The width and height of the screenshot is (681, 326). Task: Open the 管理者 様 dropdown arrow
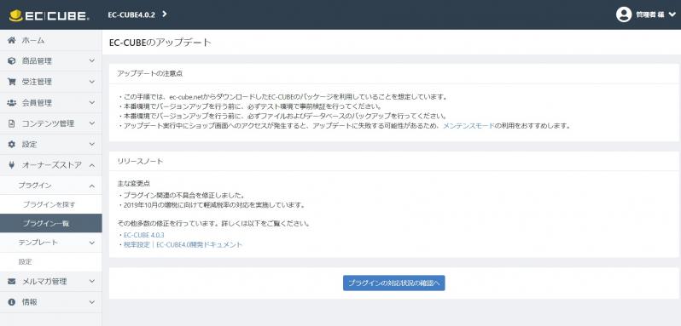click(x=672, y=14)
